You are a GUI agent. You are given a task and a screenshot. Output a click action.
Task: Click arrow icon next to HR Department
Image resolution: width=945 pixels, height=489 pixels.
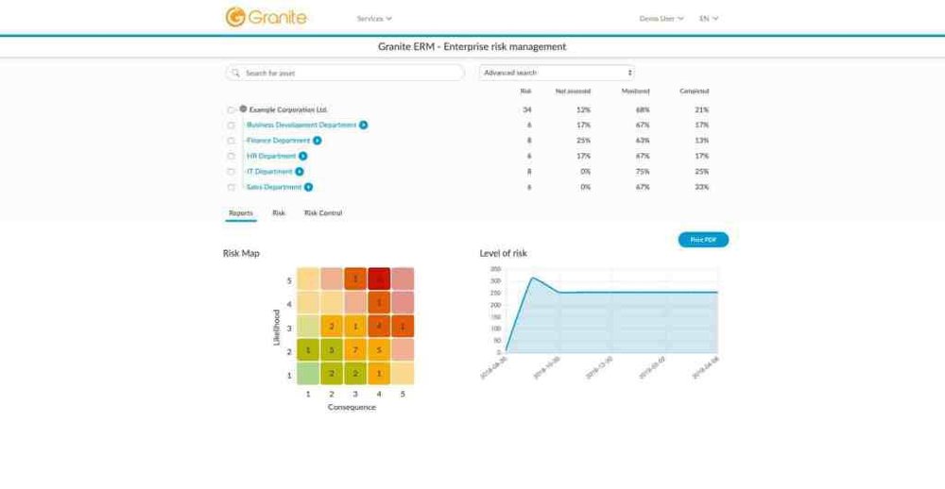pos(302,156)
